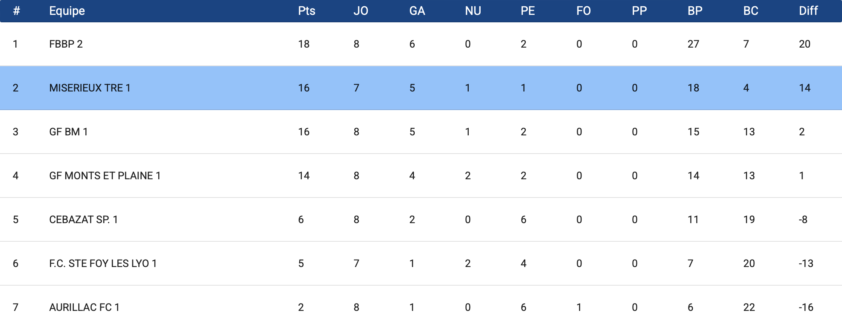842x328 pixels.
Task: Click the # rank column header
Action: [16, 11]
